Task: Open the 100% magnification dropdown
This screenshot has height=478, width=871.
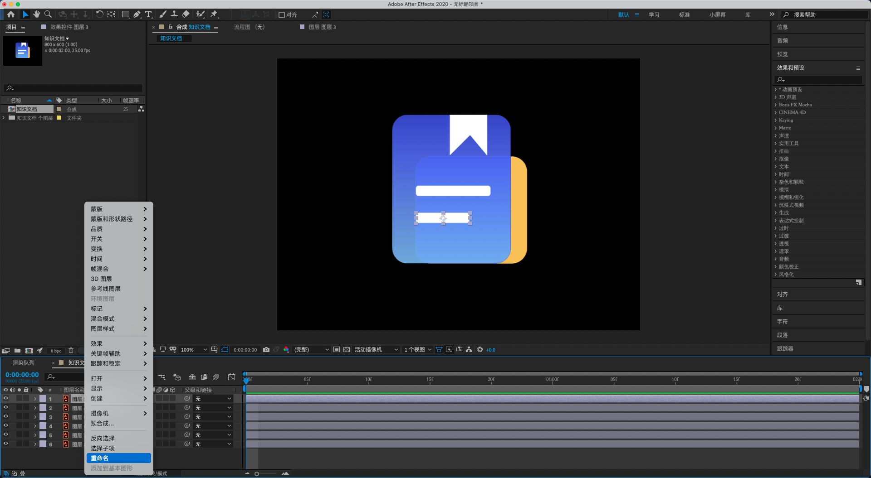Action: click(x=194, y=350)
